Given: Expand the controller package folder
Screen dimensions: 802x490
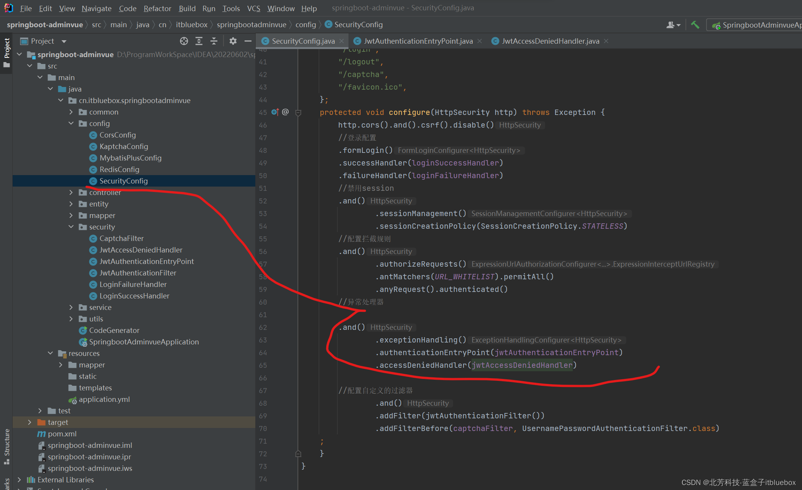Looking at the screenshot, I should coord(71,192).
